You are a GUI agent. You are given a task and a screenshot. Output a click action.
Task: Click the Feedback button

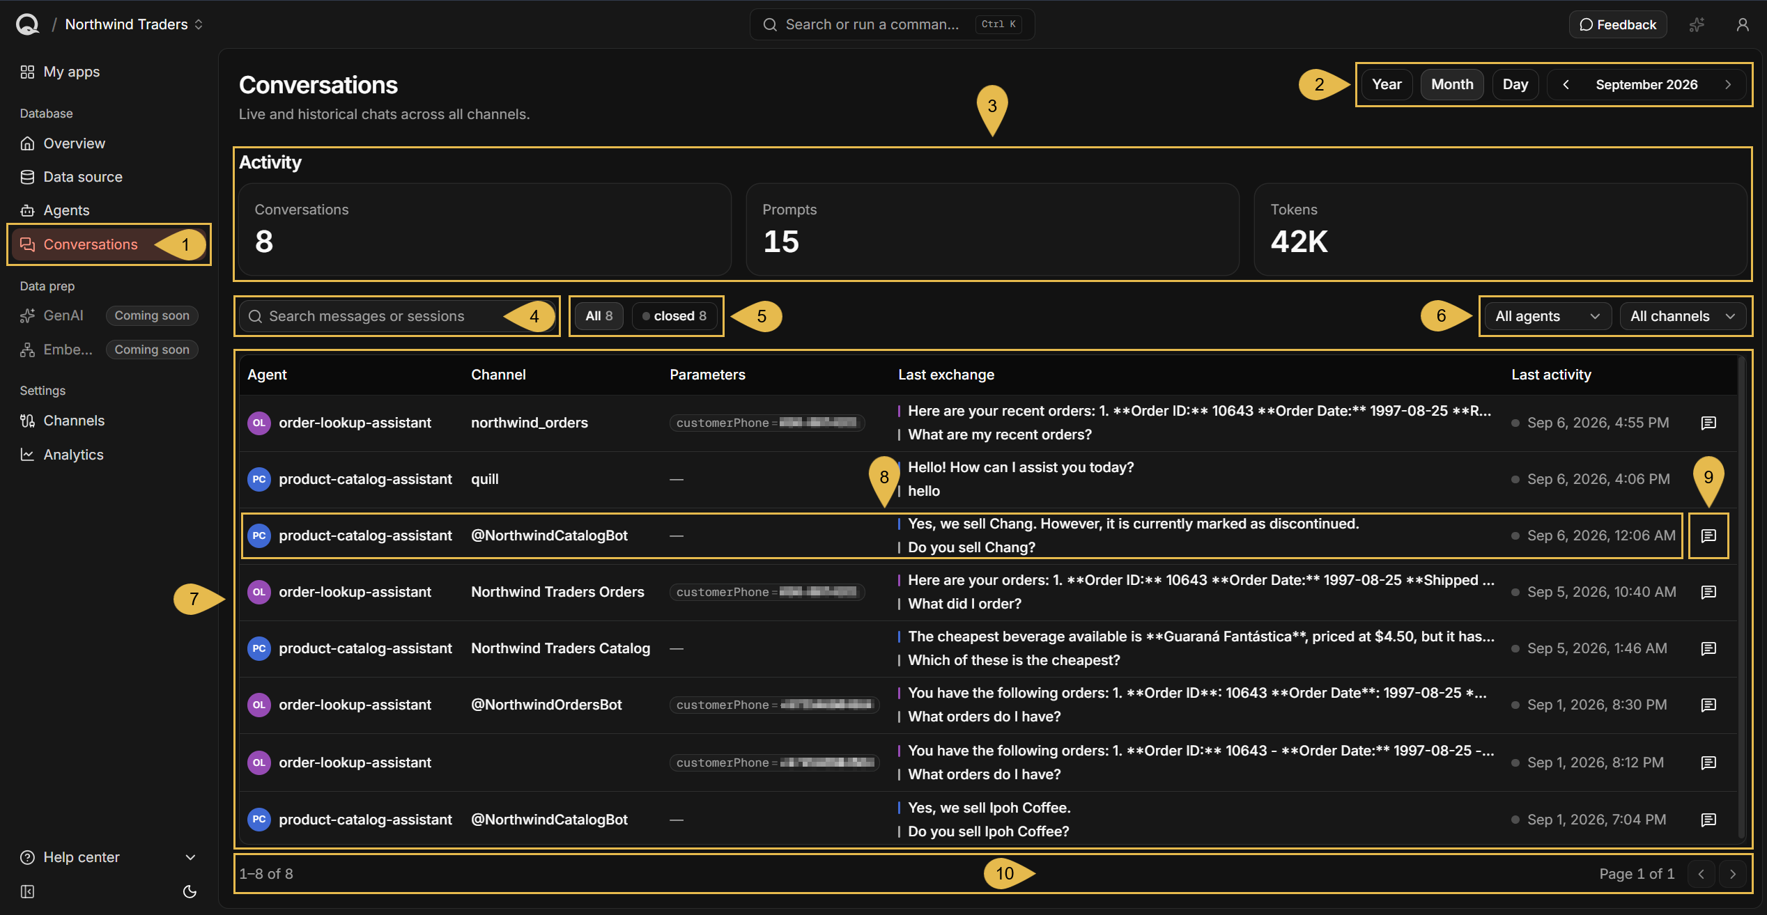click(1617, 24)
